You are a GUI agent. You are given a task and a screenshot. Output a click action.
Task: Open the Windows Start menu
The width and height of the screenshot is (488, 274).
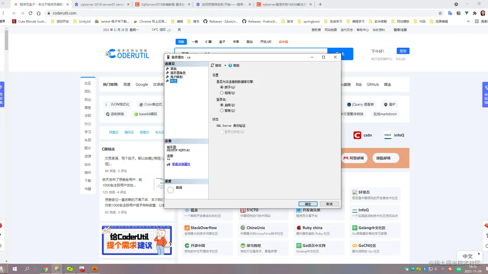tap(15, 269)
